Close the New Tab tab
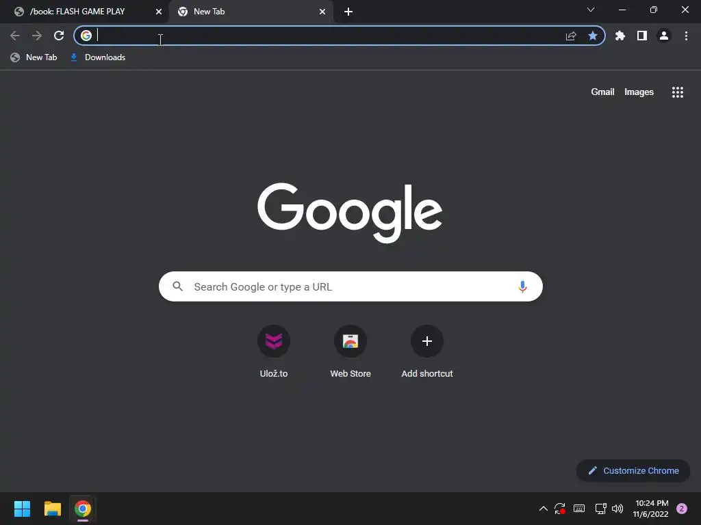 (x=322, y=12)
